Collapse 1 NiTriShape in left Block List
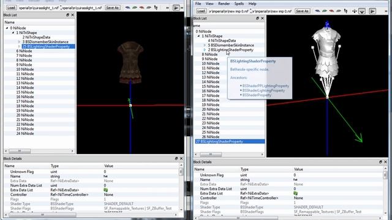The width and height of the screenshot is (392, 220). coord(13,32)
